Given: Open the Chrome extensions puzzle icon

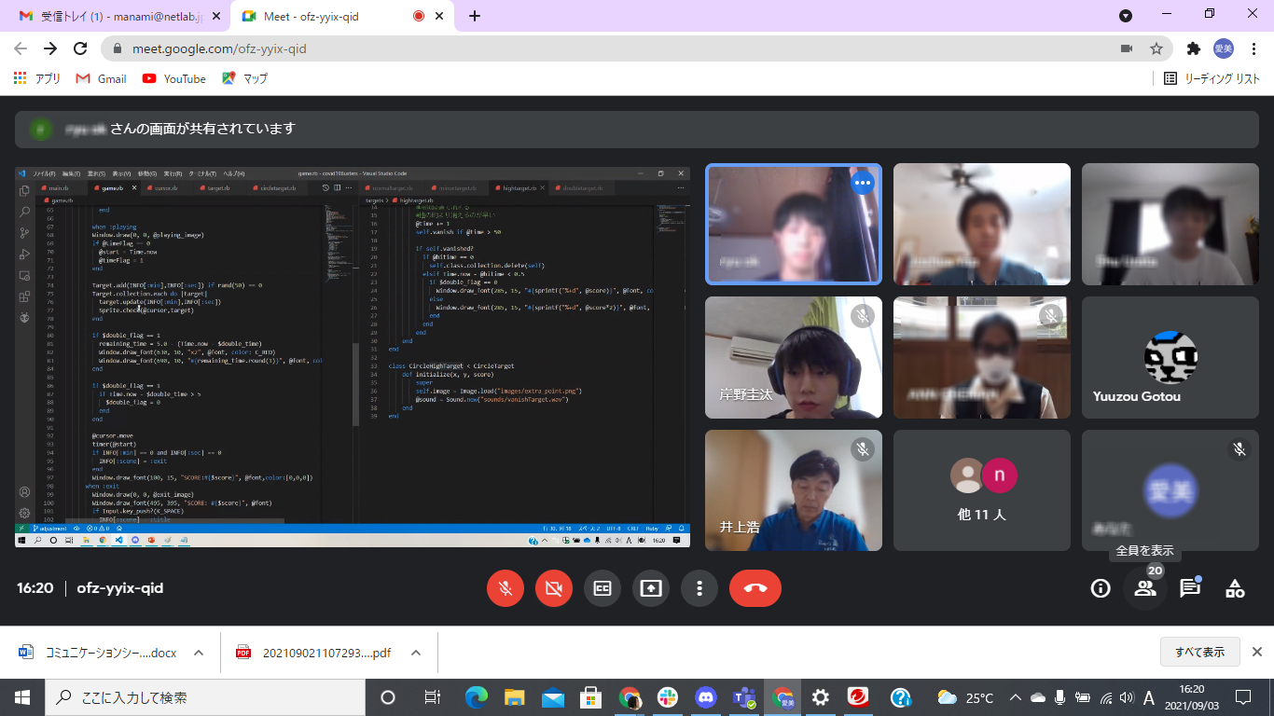Looking at the screenshot, I should (x=1193, y=48).
